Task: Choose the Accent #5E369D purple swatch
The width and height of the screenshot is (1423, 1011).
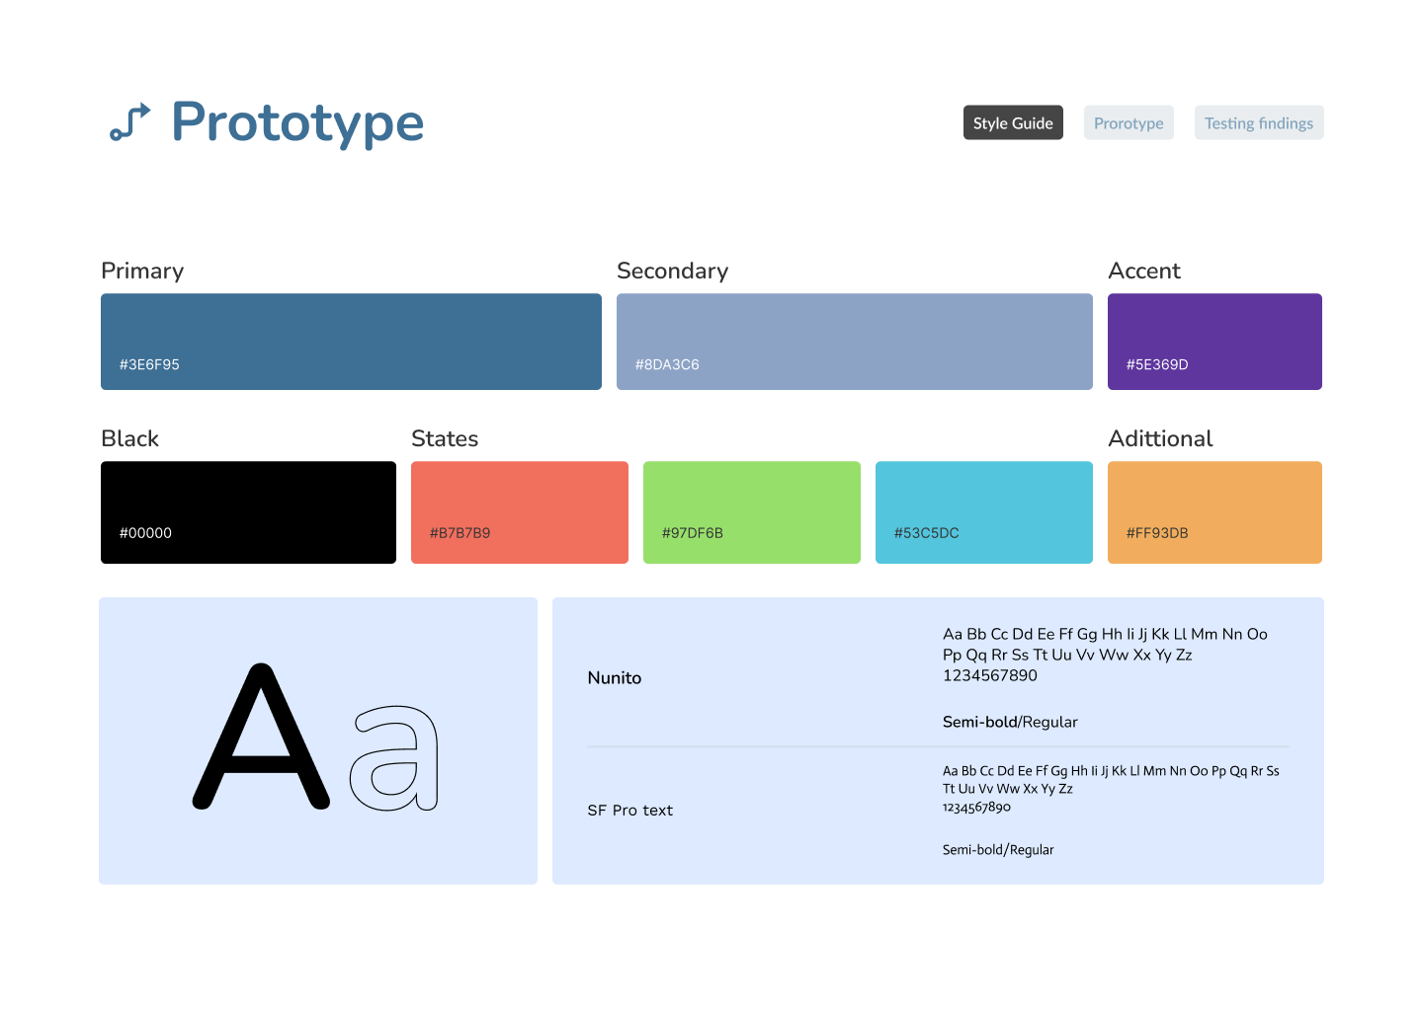Action: pos(1214,342)
